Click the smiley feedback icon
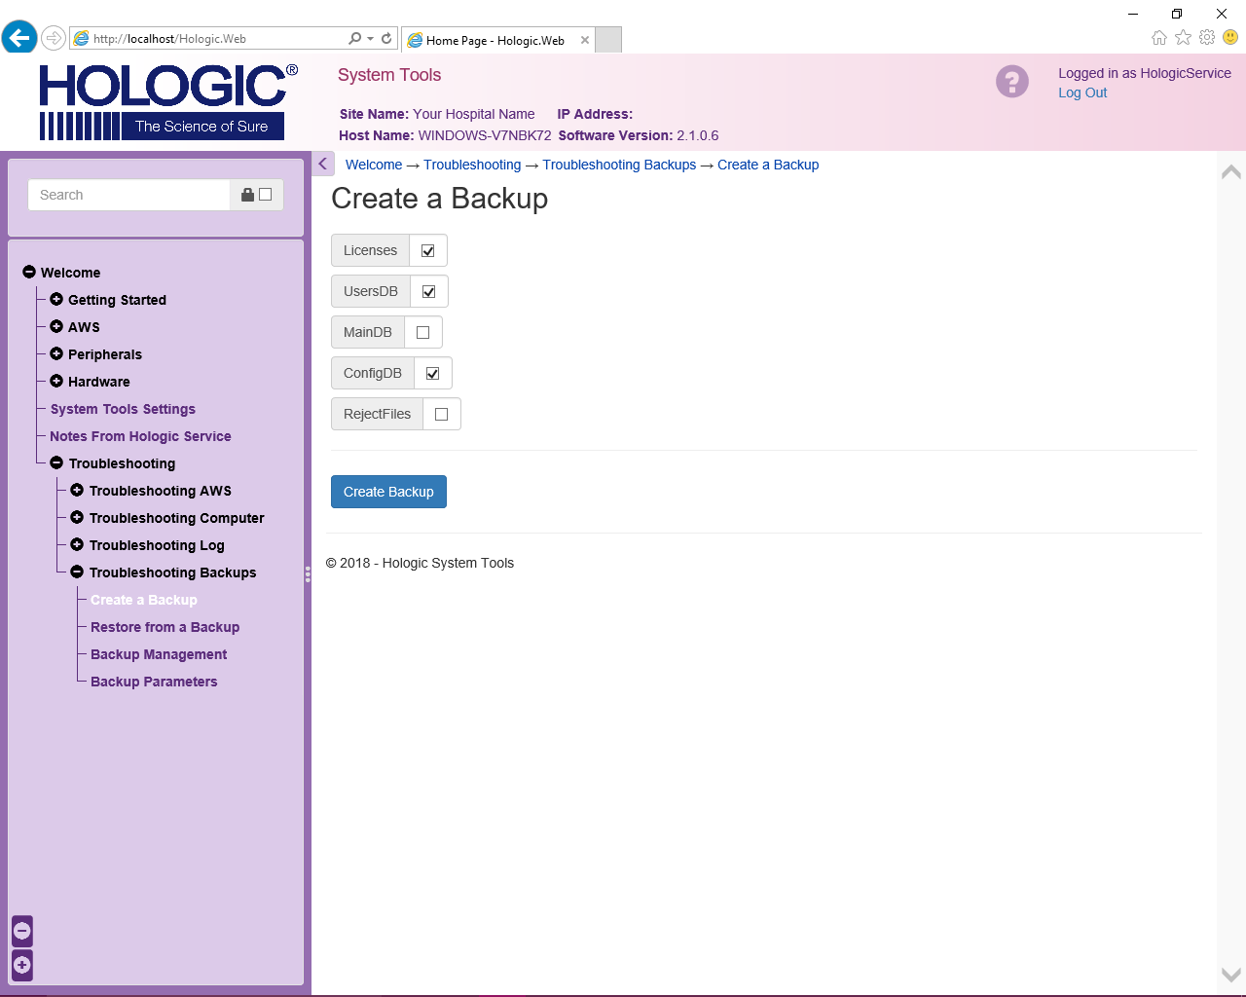1246x997 pixels. pos(1228,37)
